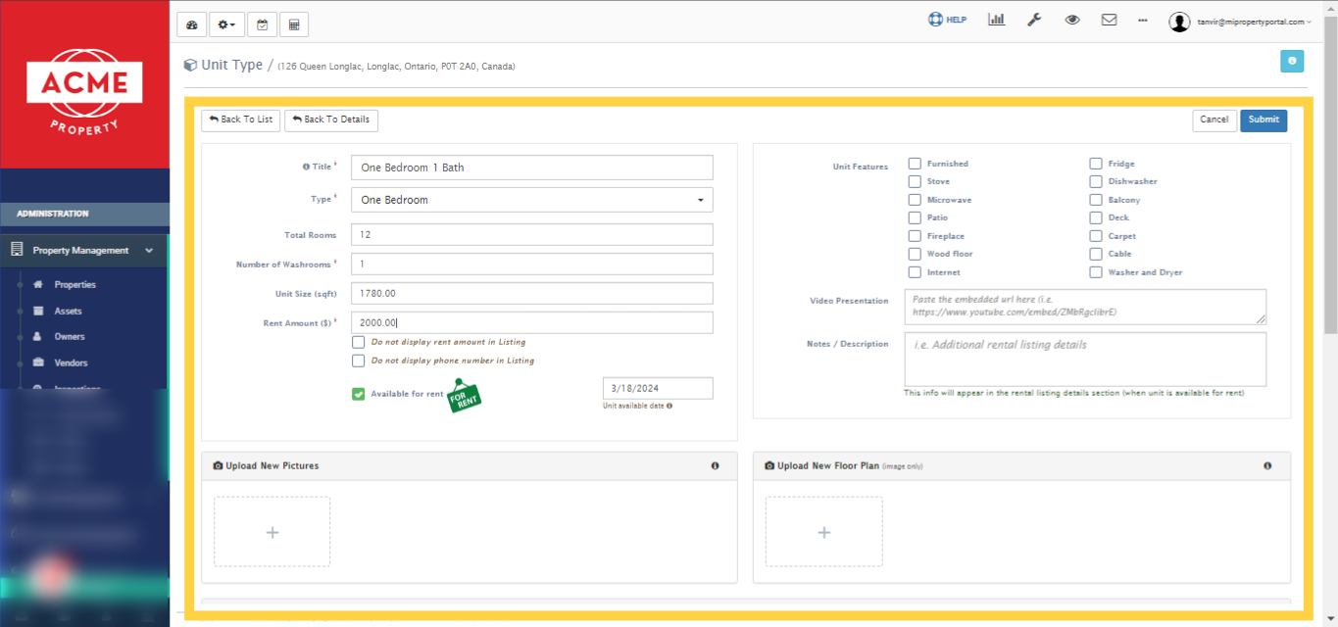1338x627 pixels.
Task: Enable the Furnished unit feature
Action: 915,163
